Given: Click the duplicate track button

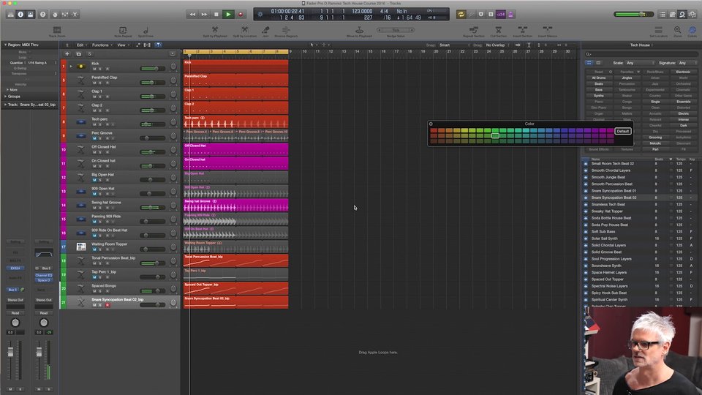Looking at the screenshot, I should pyautogui.click(x=78, y=53).
